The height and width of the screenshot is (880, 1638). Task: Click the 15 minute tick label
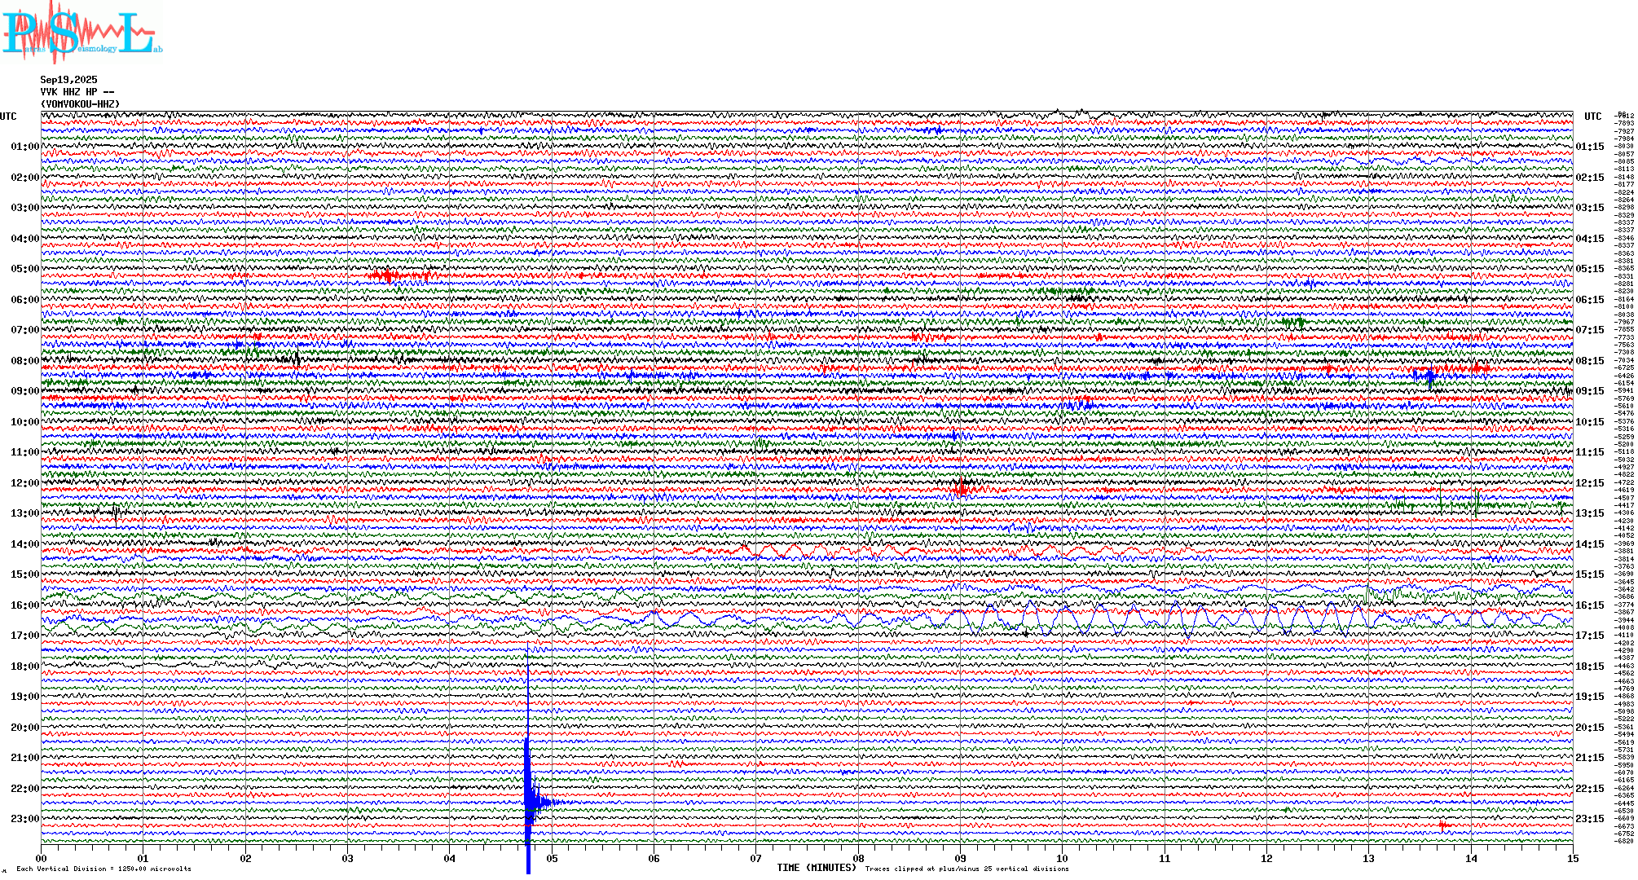point(1573,859)
